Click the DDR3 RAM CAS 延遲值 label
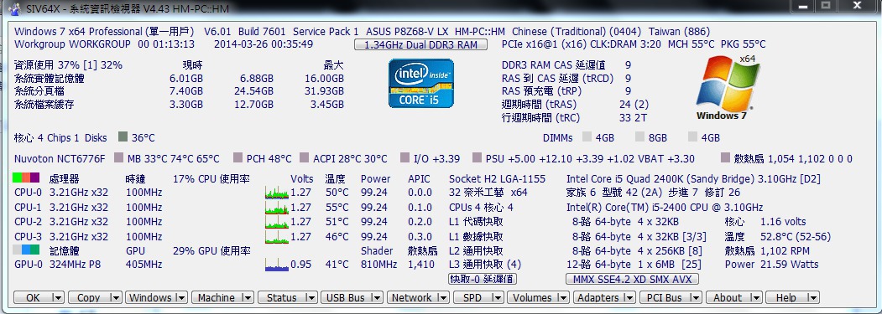This screenshot has width=882, height=314. tap(554, 65)
